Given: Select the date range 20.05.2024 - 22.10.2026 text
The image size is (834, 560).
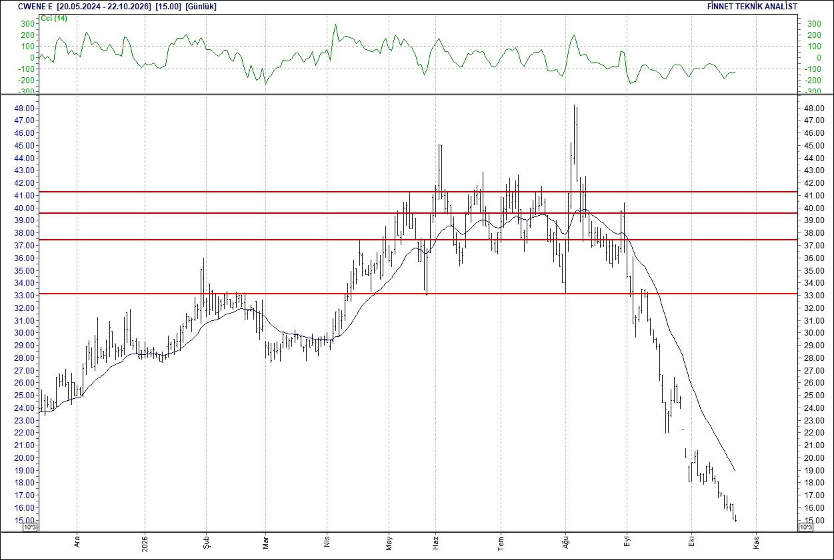Looking at the screenshot, I should (104, 6).
